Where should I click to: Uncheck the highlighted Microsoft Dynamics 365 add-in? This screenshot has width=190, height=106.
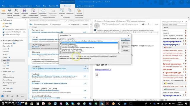pos(61,43)
